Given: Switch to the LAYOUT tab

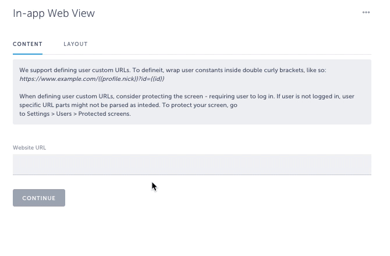Looking at the screenshot, I should click(76, 44).
